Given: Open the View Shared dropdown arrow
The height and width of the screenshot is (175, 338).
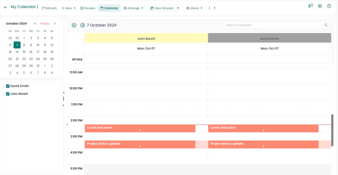Looking at the screenshot, I should (178, 8).
